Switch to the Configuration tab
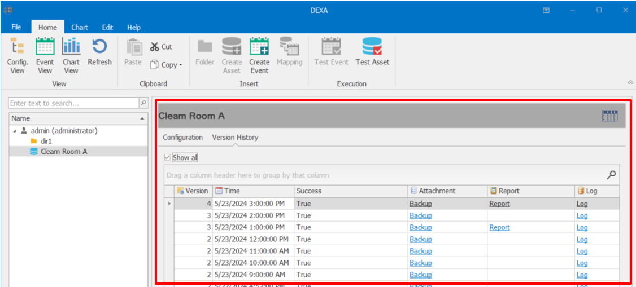The image size is (636, 287). pyautogui.click(x=182, y=137)
